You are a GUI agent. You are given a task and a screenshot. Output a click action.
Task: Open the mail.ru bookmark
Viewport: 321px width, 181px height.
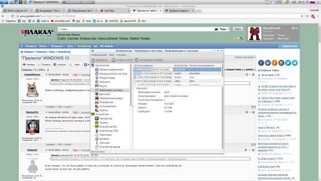(x=43, y=21)
